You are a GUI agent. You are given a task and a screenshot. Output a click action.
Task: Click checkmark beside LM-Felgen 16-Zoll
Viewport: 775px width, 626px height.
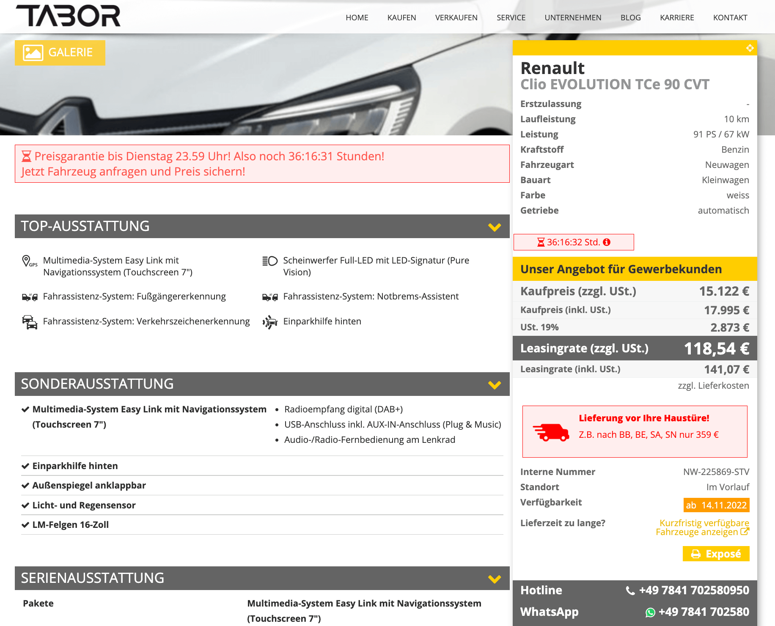[x=25, y=525]
